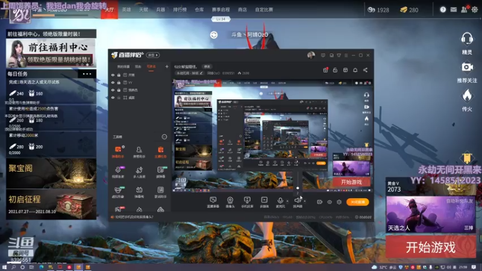
Task: Click the 传火 flame icon
Action: point(467,96)
